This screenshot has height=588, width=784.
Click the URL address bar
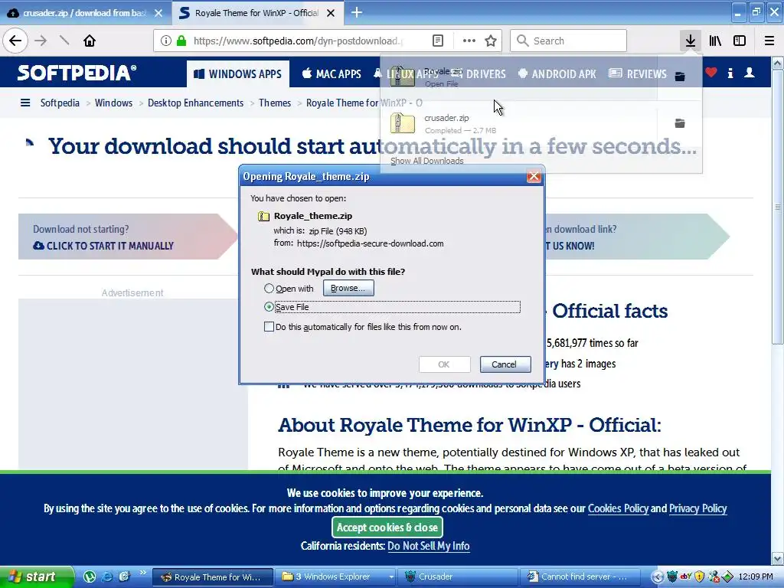pyautogui.click(x=298, y=41)
